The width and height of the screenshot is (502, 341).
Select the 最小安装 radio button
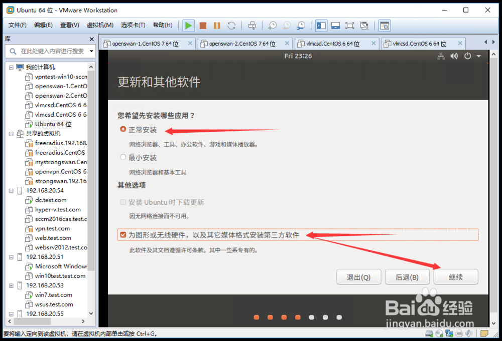(x=123, y=157)
